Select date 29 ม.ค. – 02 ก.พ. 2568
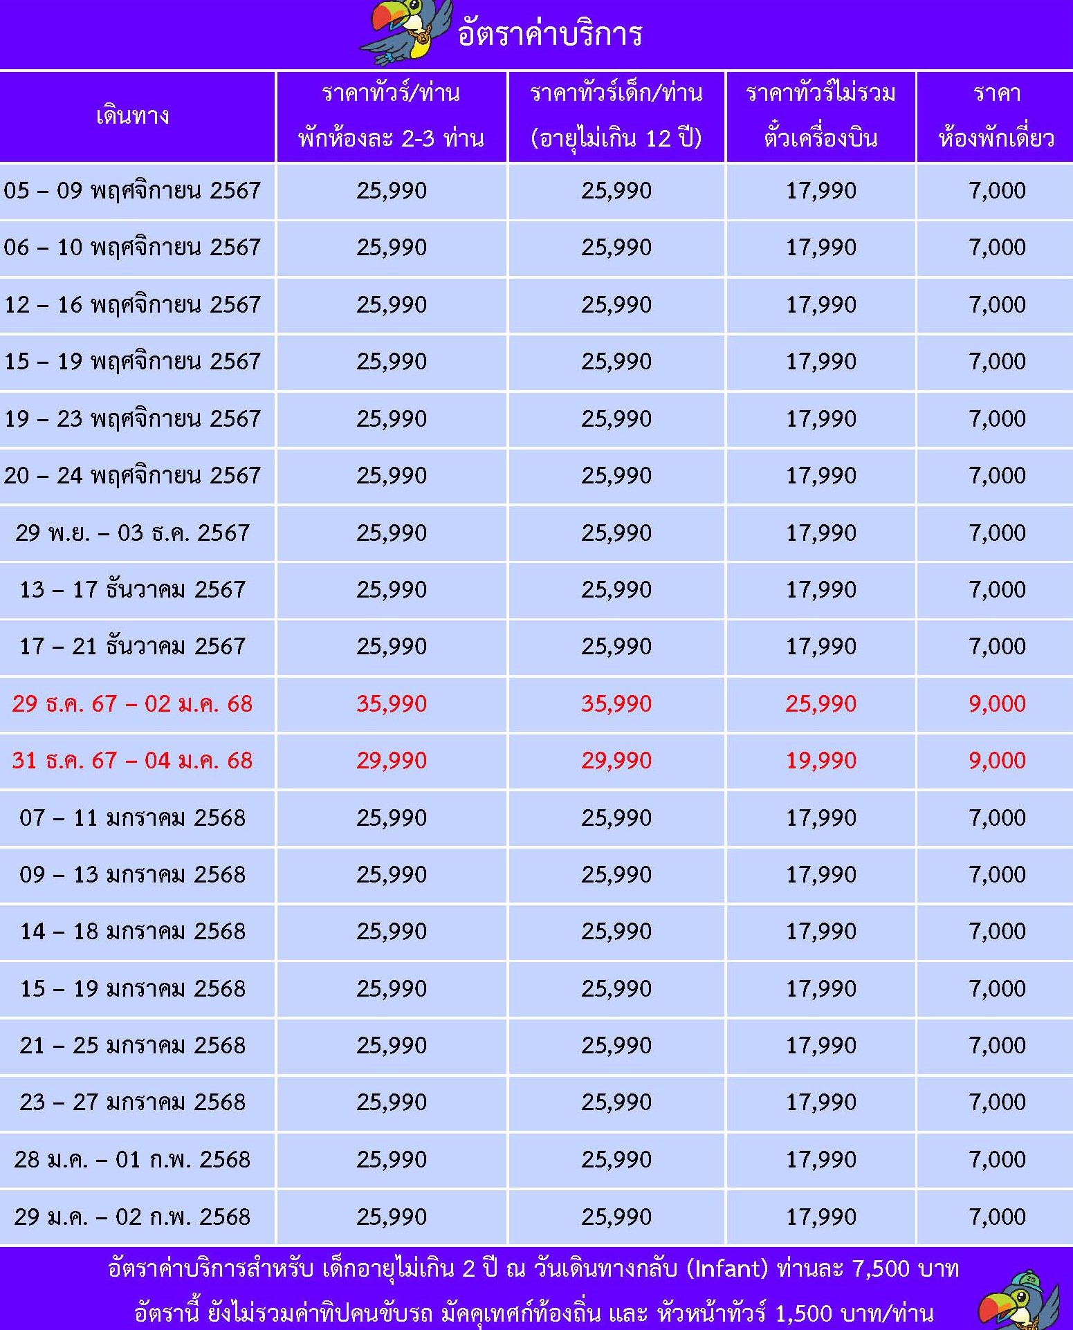Image resolution: width=1073 pixels, height=1330 pixels. [132, 1217]
